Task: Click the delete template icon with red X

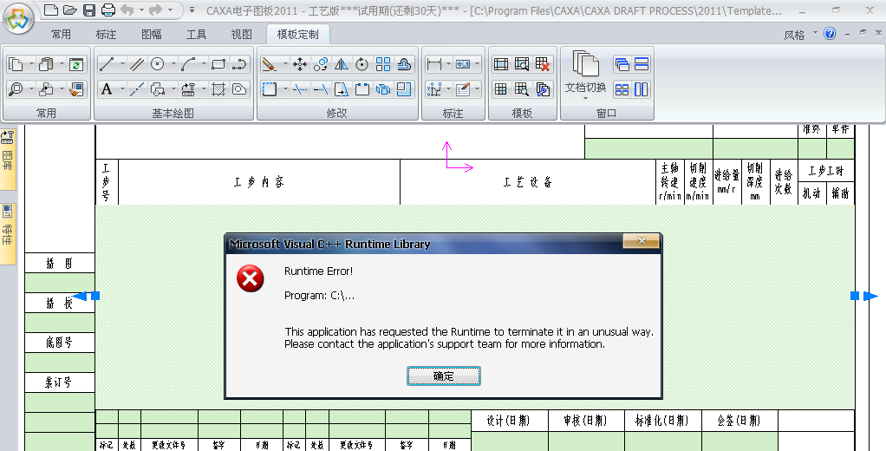Action: coord(543,64)
